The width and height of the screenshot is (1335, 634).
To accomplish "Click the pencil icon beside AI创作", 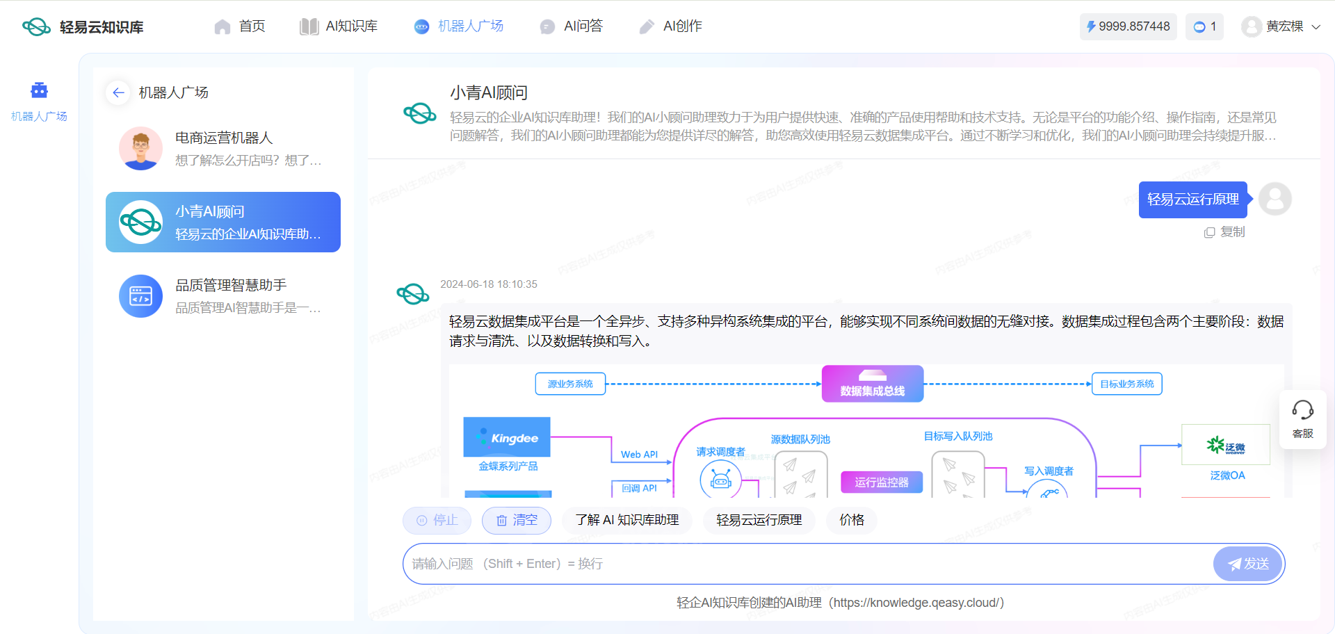I will point(647,26).
